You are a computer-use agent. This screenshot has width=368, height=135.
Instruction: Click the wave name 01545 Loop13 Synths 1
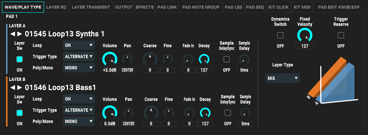coord(65,34)
